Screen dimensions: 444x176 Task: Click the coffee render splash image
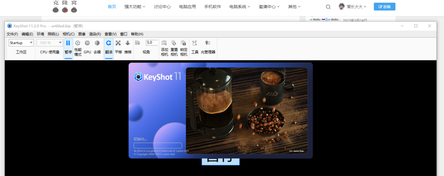247,111
